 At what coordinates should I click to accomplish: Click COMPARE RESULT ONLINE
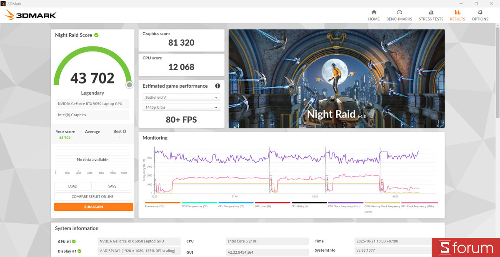click(92, 196)
